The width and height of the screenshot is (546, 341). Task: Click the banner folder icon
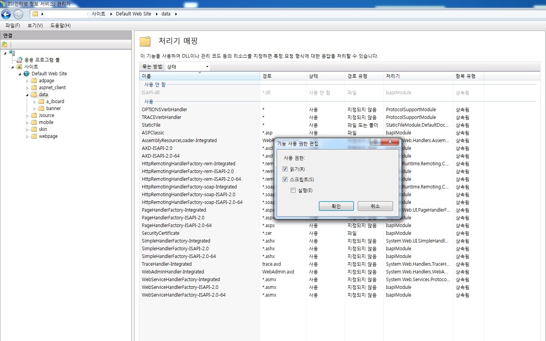pyautogui.click(x=41, y=109)
